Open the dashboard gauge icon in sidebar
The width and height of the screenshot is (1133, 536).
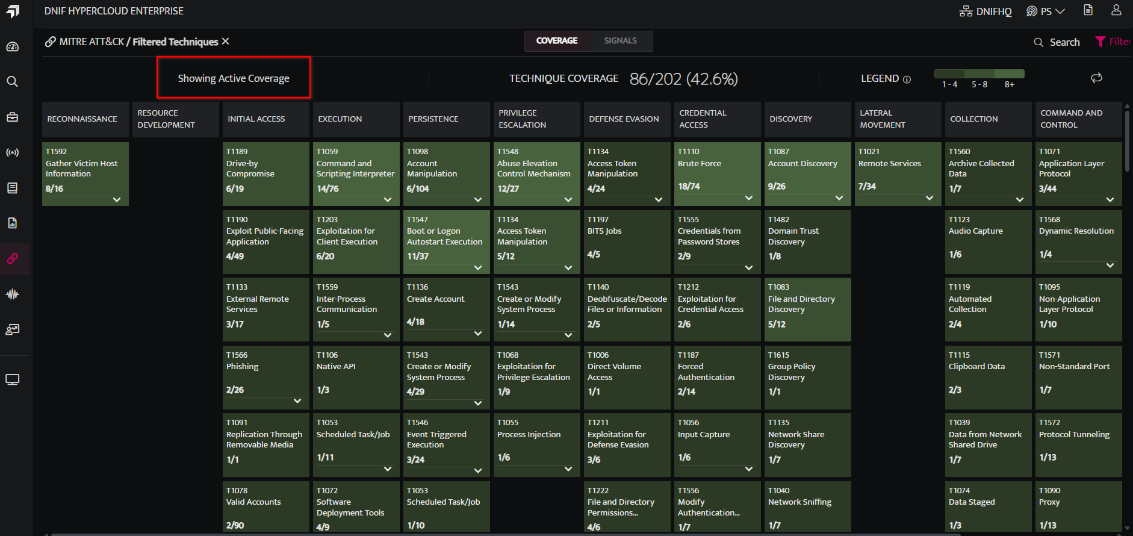coord(13,46)
